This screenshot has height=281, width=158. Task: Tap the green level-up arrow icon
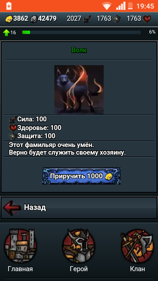6,33
